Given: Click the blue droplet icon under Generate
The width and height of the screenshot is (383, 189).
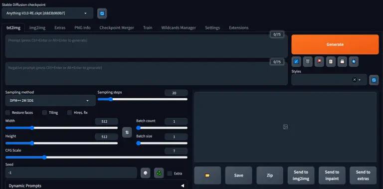Looking at the screenshot, I should click(354, 61).
